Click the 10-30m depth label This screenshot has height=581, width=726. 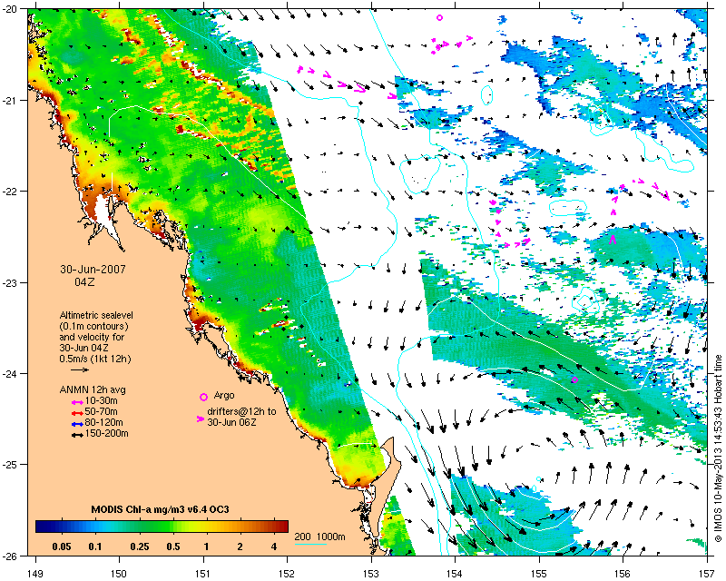point(102,400)
